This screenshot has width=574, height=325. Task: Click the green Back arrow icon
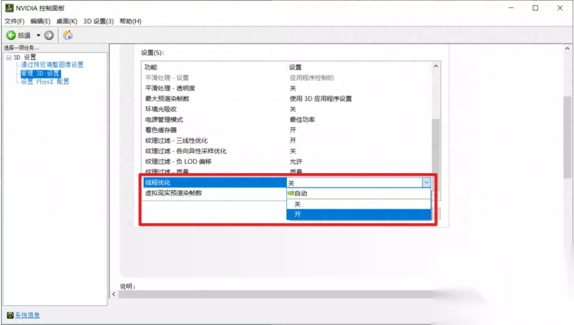11,35
